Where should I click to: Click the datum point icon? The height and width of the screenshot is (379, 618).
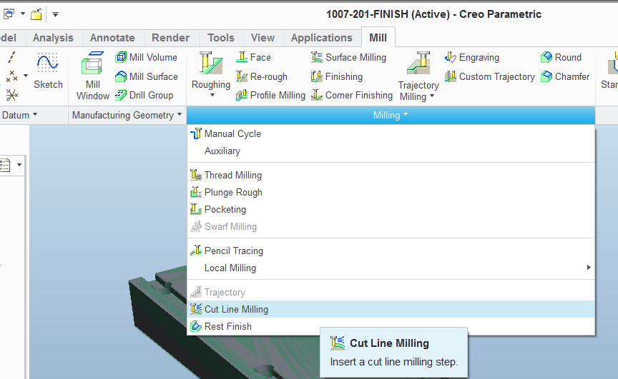pos(12,76)
